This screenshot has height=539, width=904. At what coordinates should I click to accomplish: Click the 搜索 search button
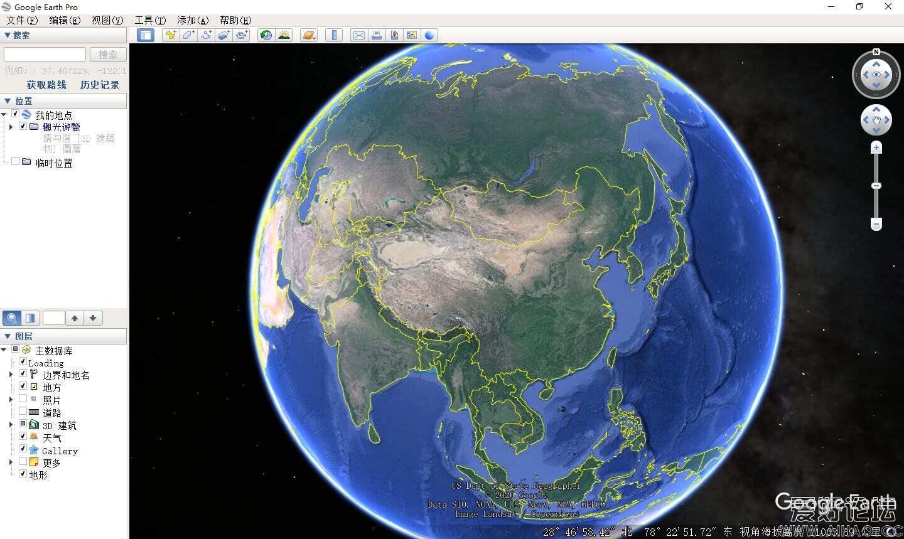tap(108, 55)
